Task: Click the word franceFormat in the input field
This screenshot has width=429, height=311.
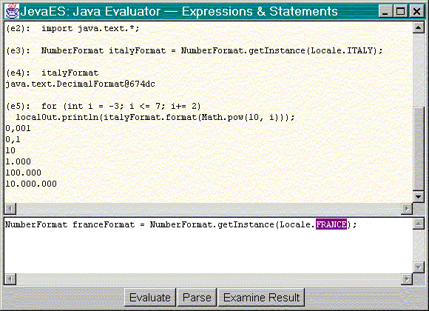Action: (104, 224)
